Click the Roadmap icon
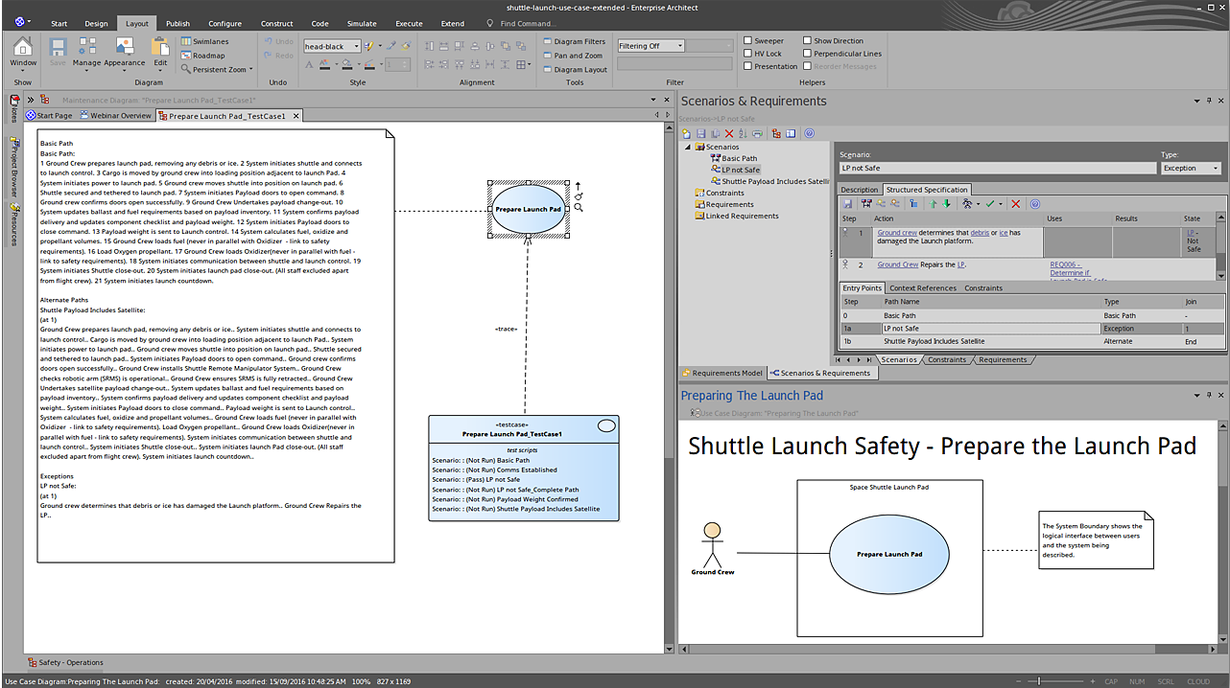The width and height of the screenshot is (1230, 688). click(x=186, y=56)
